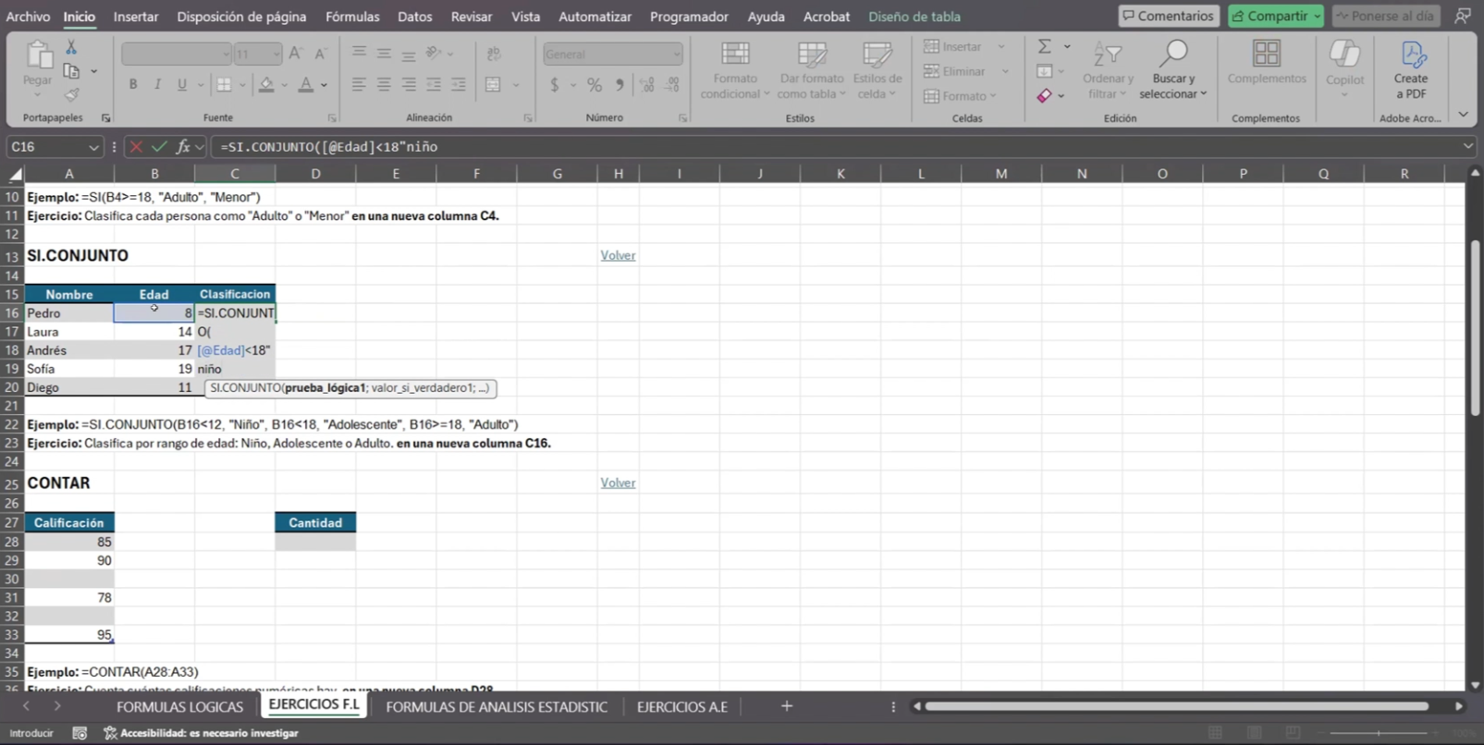Toggle underline formatting button
This screenshot has height=745, width=1484.
pyautogui.click(x=181, y=85)
